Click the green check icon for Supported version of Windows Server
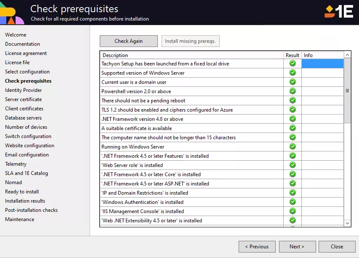The width and height of the screenshot is (359, 258). coord(293,73)
